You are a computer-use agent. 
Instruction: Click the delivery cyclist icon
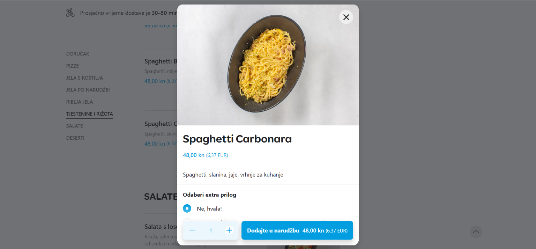click(70, 13)
